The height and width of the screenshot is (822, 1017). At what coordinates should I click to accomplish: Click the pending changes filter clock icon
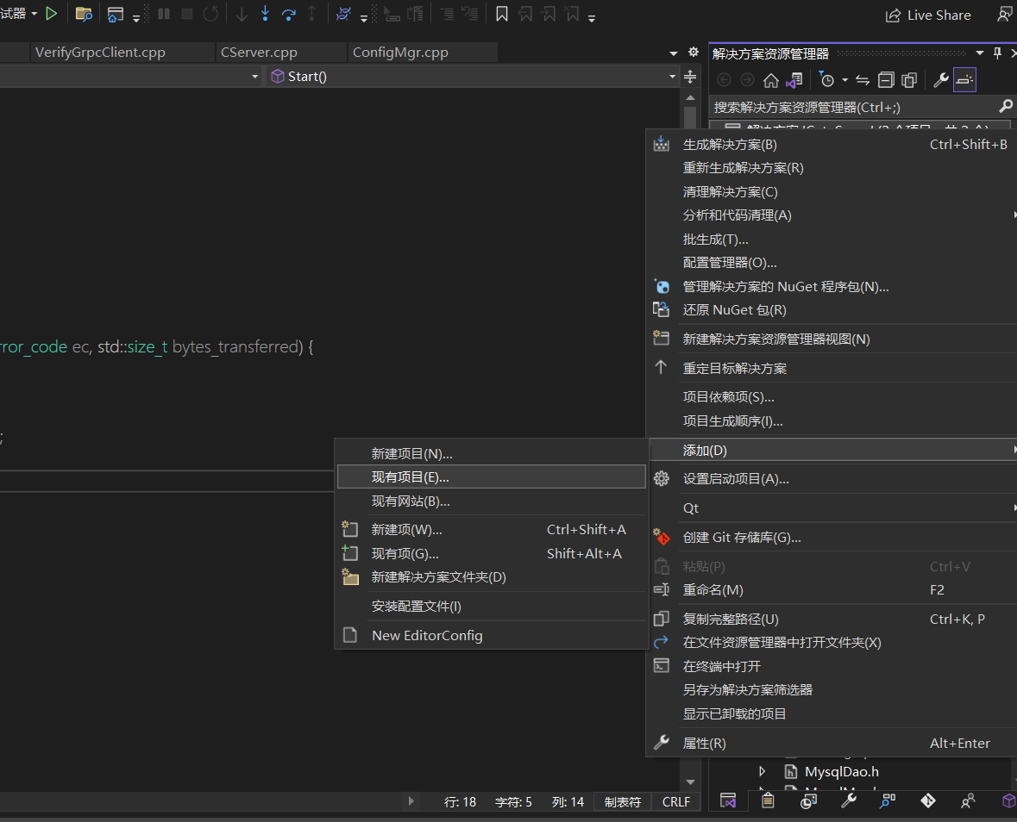[826, 79]
